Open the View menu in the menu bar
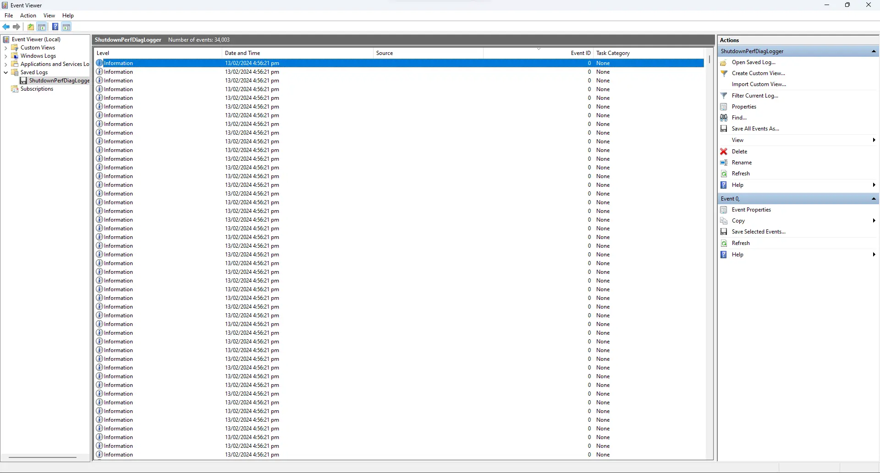The height and width of the screenshot is (473, 880). (49, 16)
